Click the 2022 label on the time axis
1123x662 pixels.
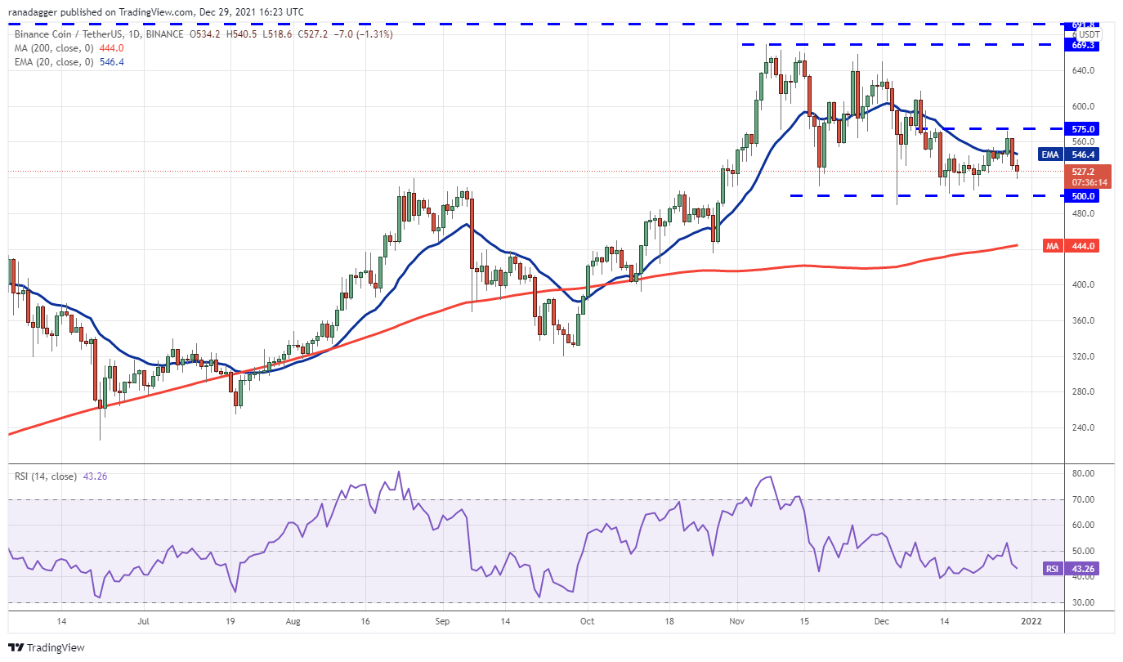(1032, 621)
